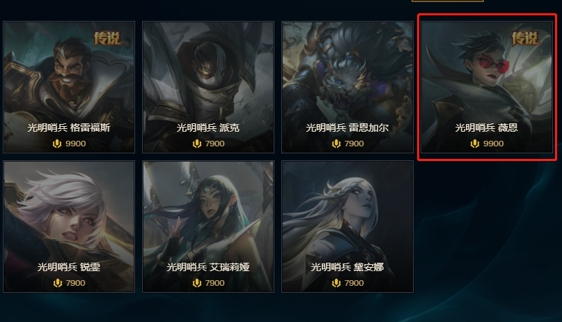The width and height of the screenshot is (562, 322).
Task: Open the 黛安娜 skin artwork
Action: point(348,227)
